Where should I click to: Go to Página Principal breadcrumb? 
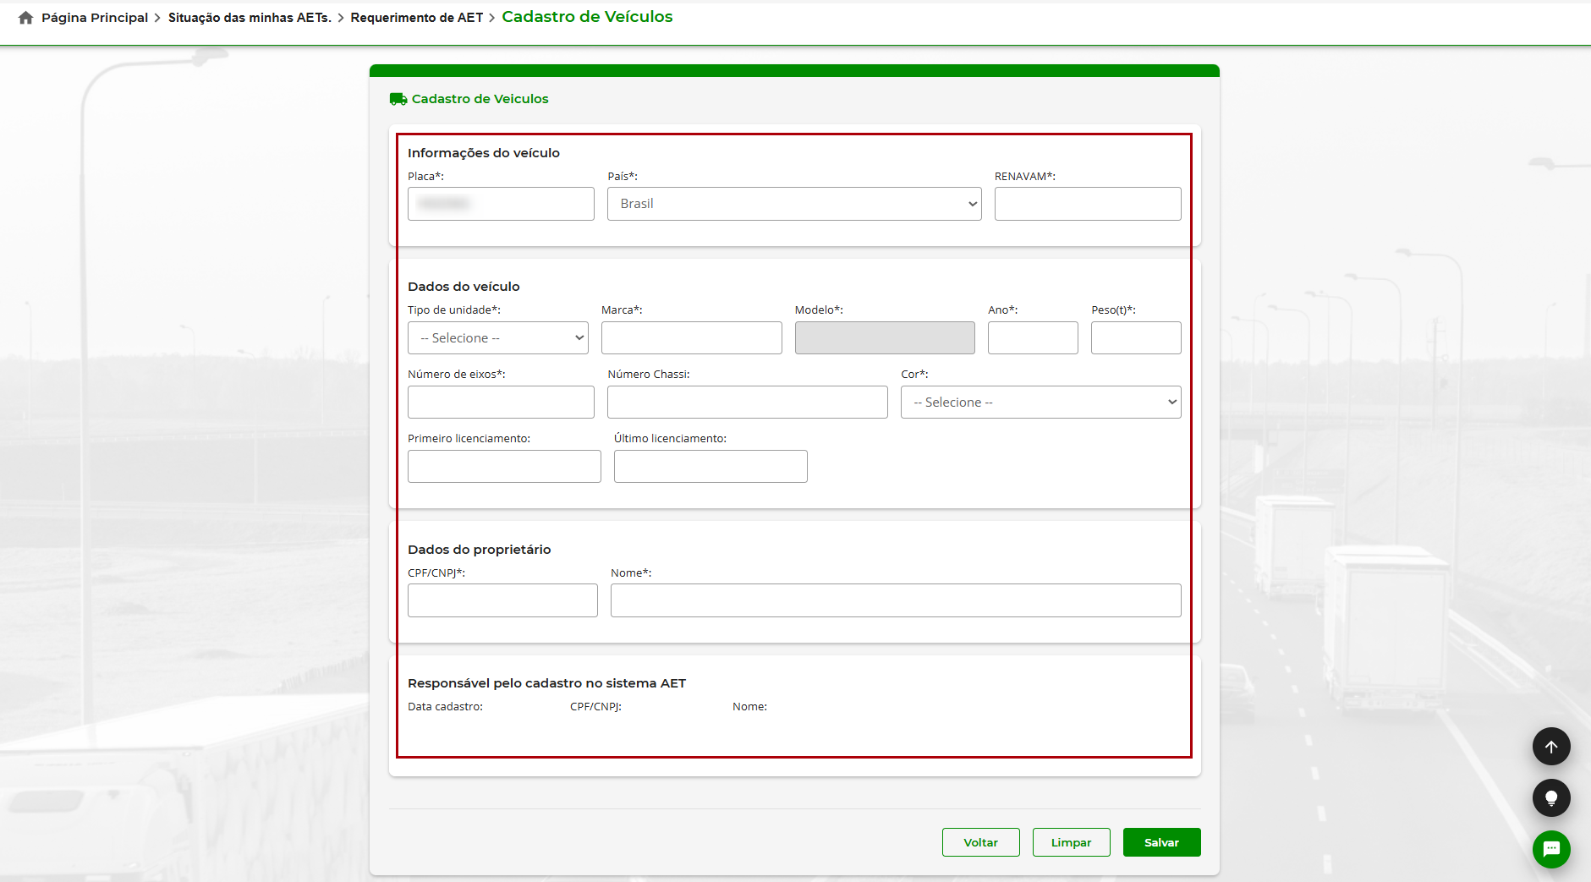coord(95,18)
